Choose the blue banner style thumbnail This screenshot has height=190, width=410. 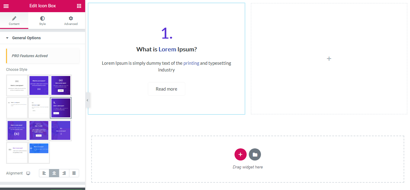tap(39, 153)
